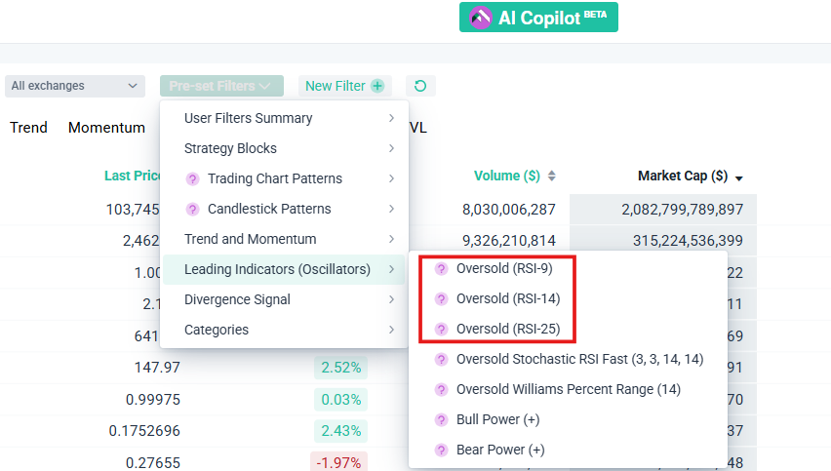The width and height of the screenshot is (831, 471).
Task: Click the AI Copilot logo icon
Action: coord(480,17)
